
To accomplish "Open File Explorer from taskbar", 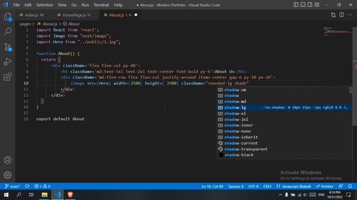I will pos(45,195).
